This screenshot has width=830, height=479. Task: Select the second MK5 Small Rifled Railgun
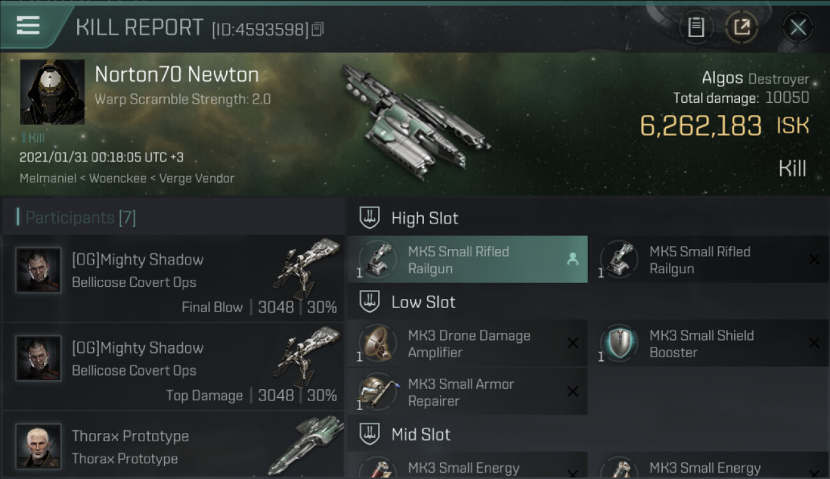tap(709, 259)
